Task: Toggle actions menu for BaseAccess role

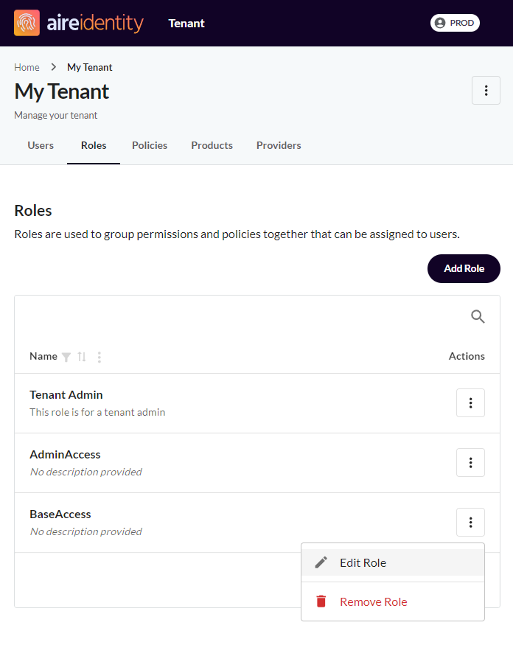Action: [x=470, y=522]
